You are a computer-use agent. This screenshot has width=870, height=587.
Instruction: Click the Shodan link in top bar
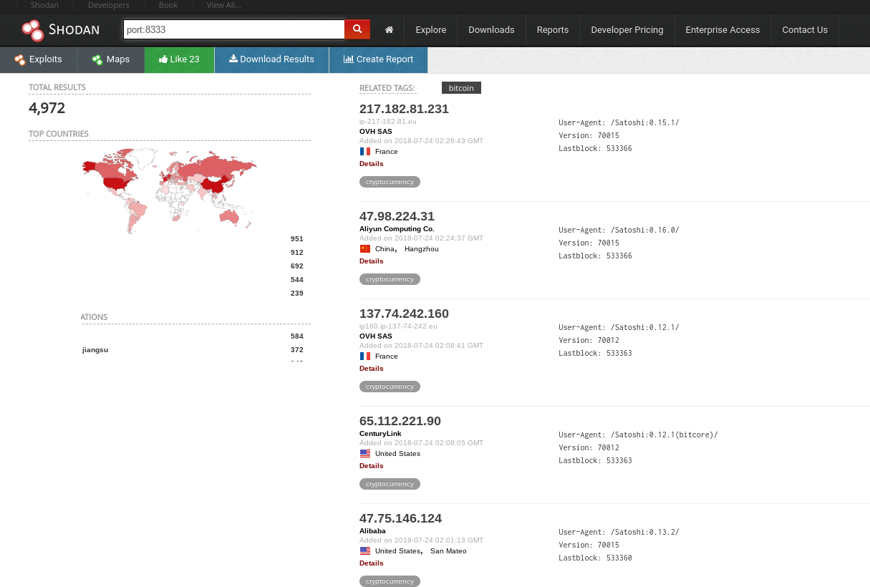[x=44, y=5]
